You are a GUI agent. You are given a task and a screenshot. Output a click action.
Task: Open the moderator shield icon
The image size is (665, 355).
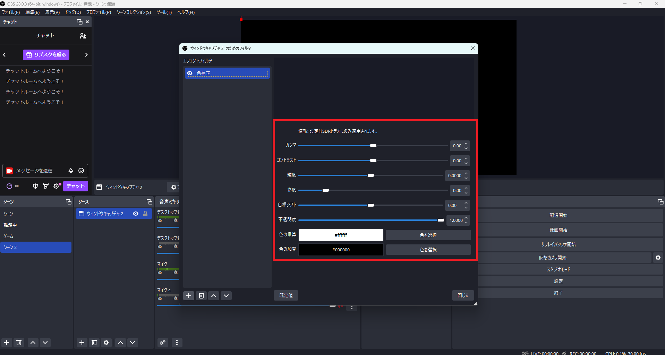click(x=35, y=186)
